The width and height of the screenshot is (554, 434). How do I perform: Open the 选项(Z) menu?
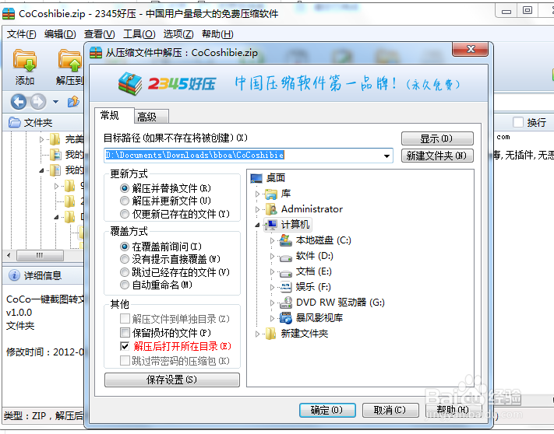(x=178, y=34)
